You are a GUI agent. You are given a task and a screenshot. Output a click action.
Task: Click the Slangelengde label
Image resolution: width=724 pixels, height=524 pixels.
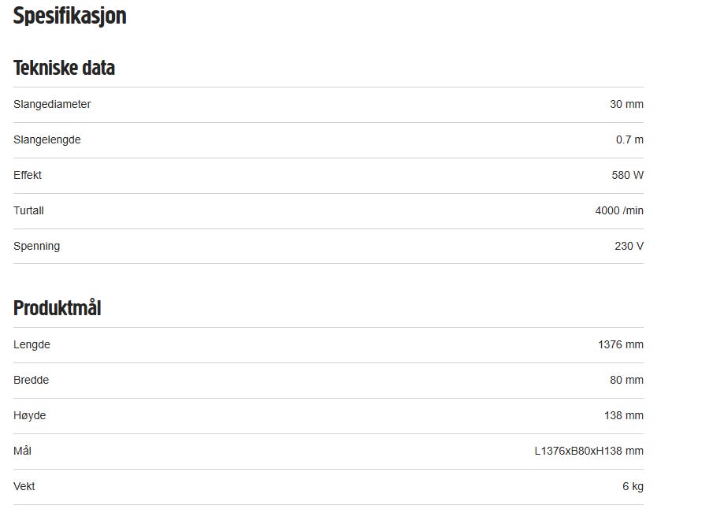click(47, 140)
